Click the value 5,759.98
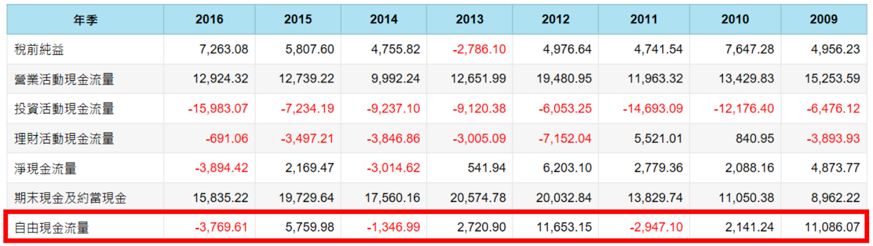 (309, 227)
